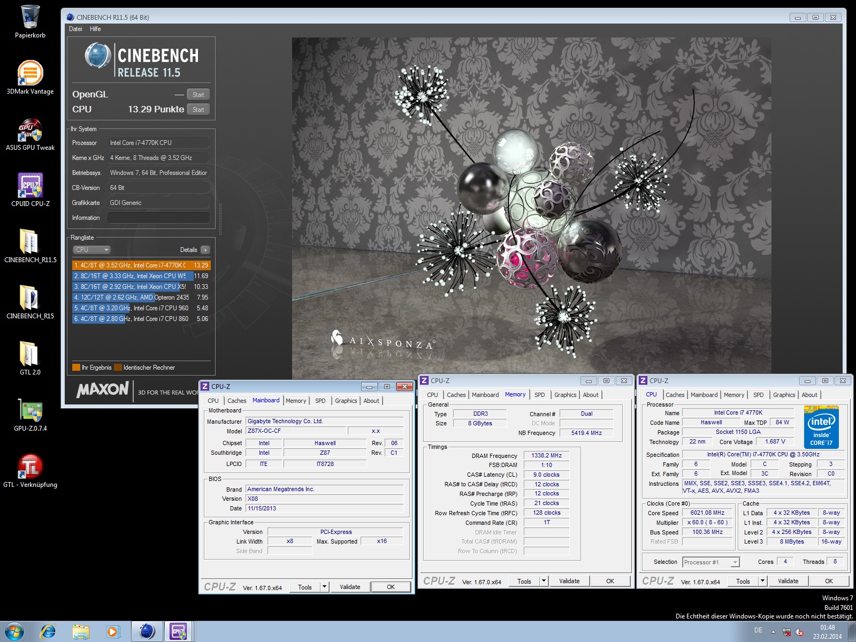Click the Core Speed value 6021.08 MHz
The width and height of the screenshot is (856, 642).
tap(707, 513)
